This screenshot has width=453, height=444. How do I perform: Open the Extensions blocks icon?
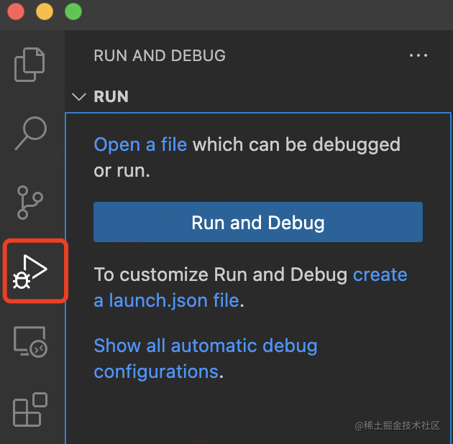click(30, 410)
